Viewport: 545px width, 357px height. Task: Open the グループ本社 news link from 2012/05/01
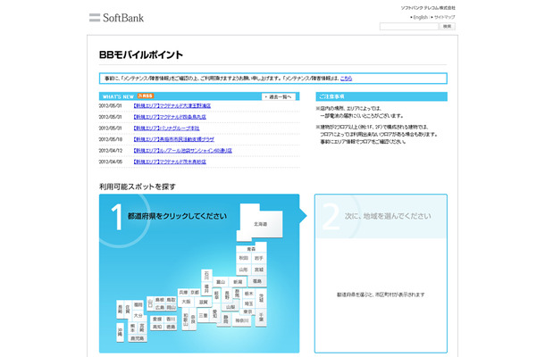click(166, 129)
